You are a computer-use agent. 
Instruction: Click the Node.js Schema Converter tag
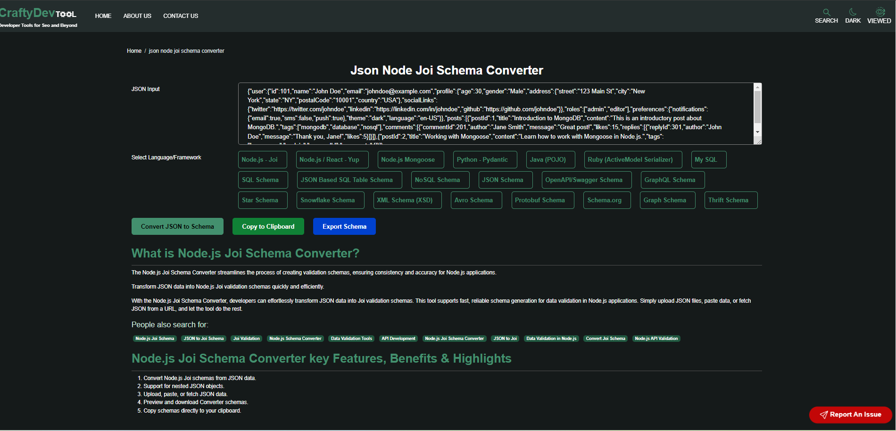(295, 339)
